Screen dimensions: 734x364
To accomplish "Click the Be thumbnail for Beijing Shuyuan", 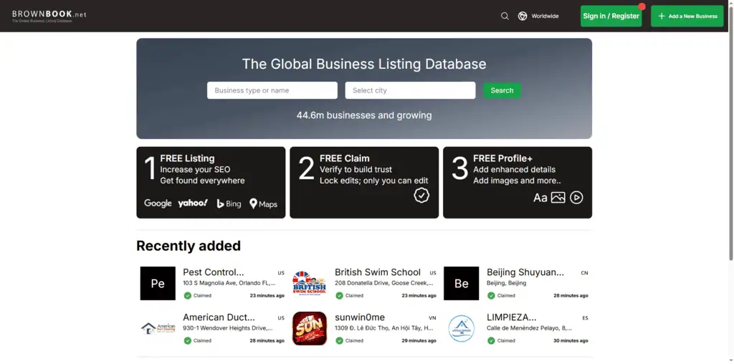I will (x=461, y=284).
